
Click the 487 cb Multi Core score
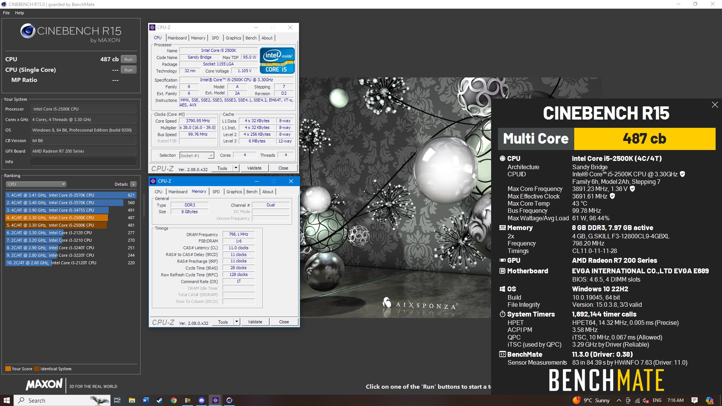645,139
